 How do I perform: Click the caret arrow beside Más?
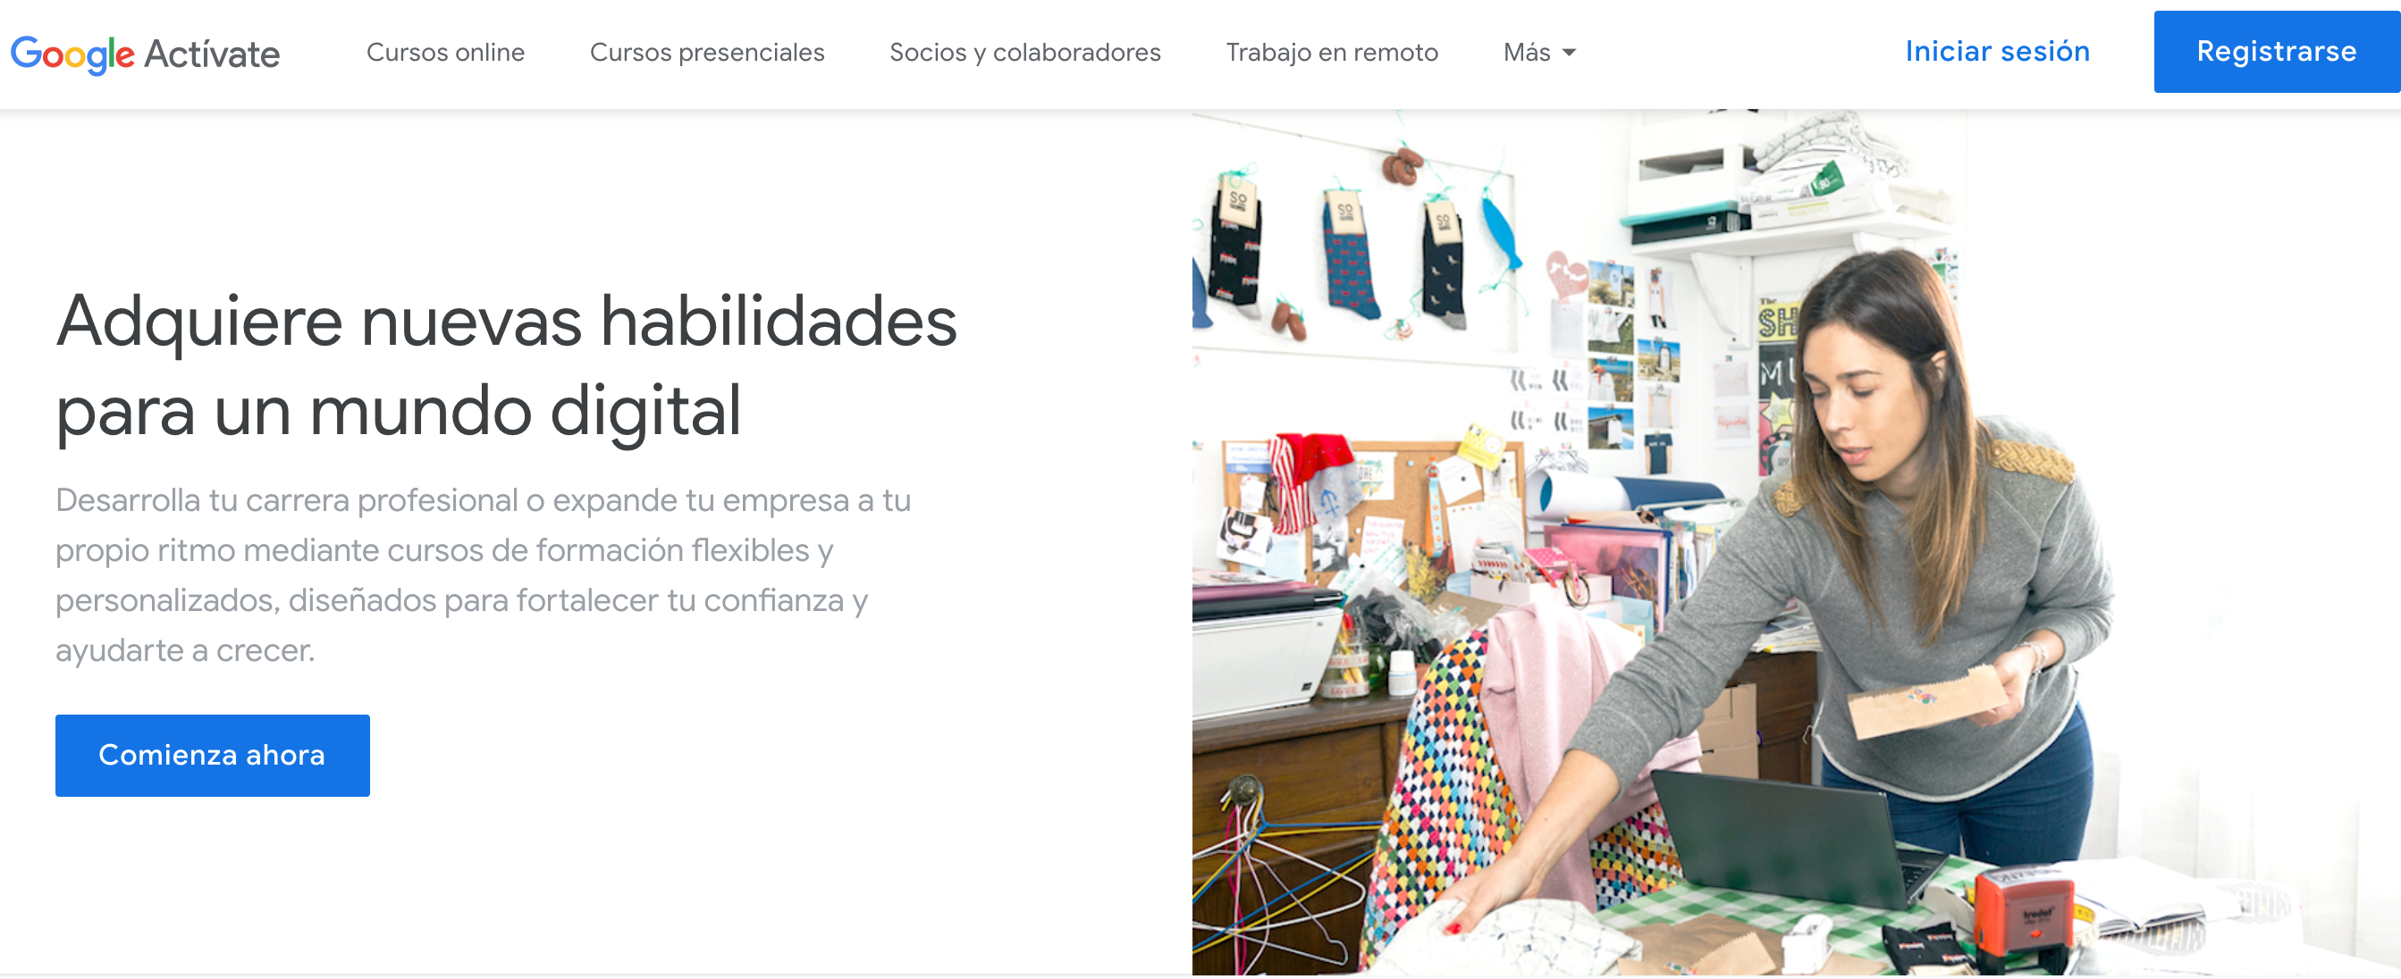[x=1569, y=53]
